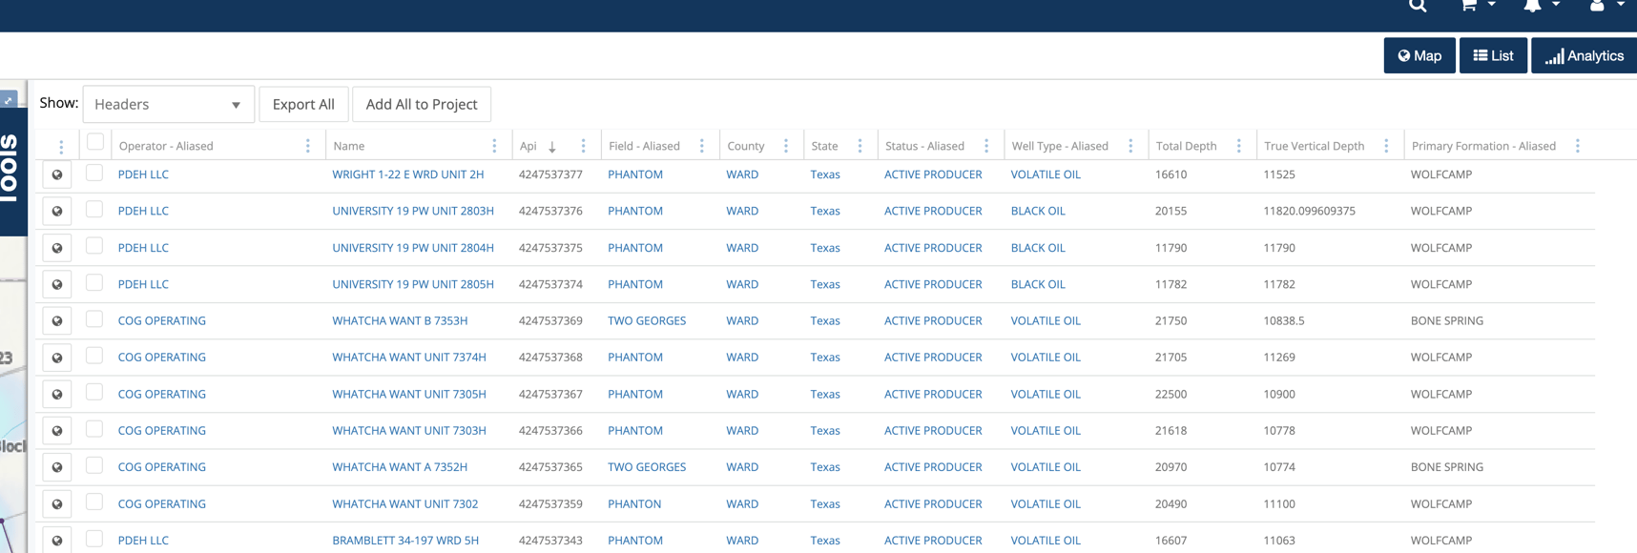Switch to the Analytics view
The height and width of the screenshot is (553, 1637).
coord(1584,56)
